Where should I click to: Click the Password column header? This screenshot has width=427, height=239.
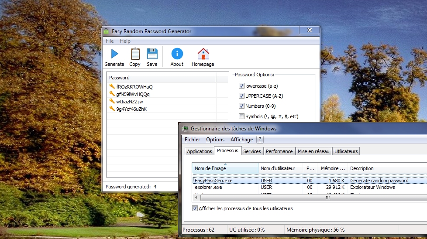click(162, 78)
